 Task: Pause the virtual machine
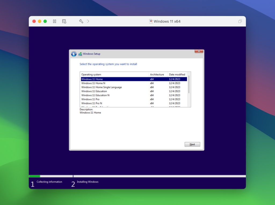click(x=55, y=21)
